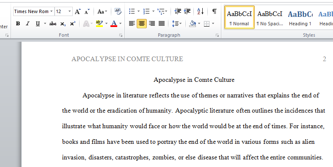
Task: Click in the font name field
Action: (x=31, y=11)
